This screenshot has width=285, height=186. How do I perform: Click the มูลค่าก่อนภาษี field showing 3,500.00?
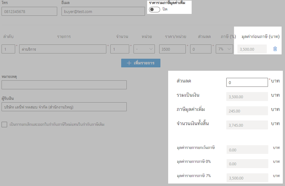click(x=252, y=49)
